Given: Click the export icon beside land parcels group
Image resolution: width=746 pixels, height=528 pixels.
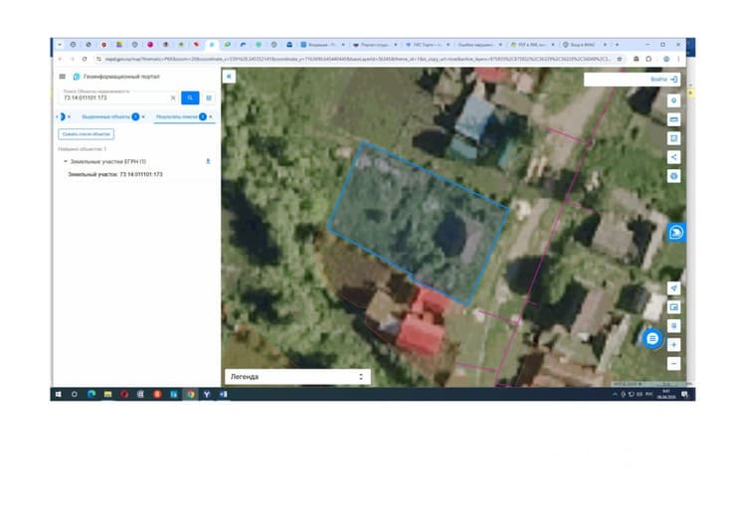Looking at the screenshot, I should [208, 162].
